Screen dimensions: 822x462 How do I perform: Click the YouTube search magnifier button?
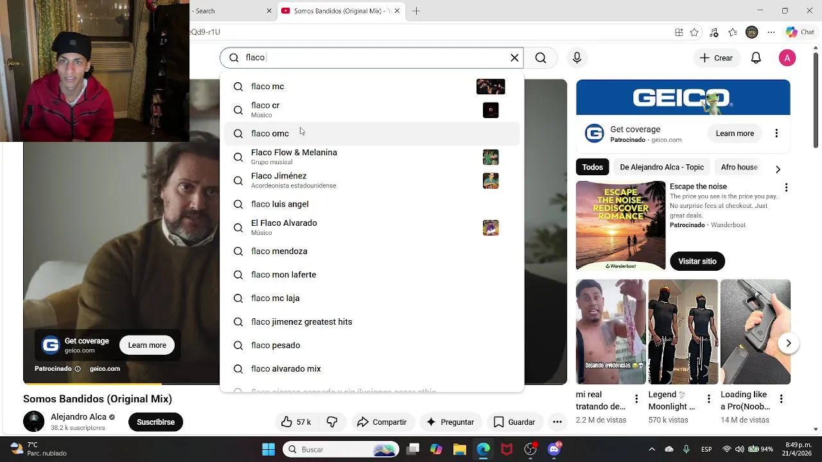(541, 58)
